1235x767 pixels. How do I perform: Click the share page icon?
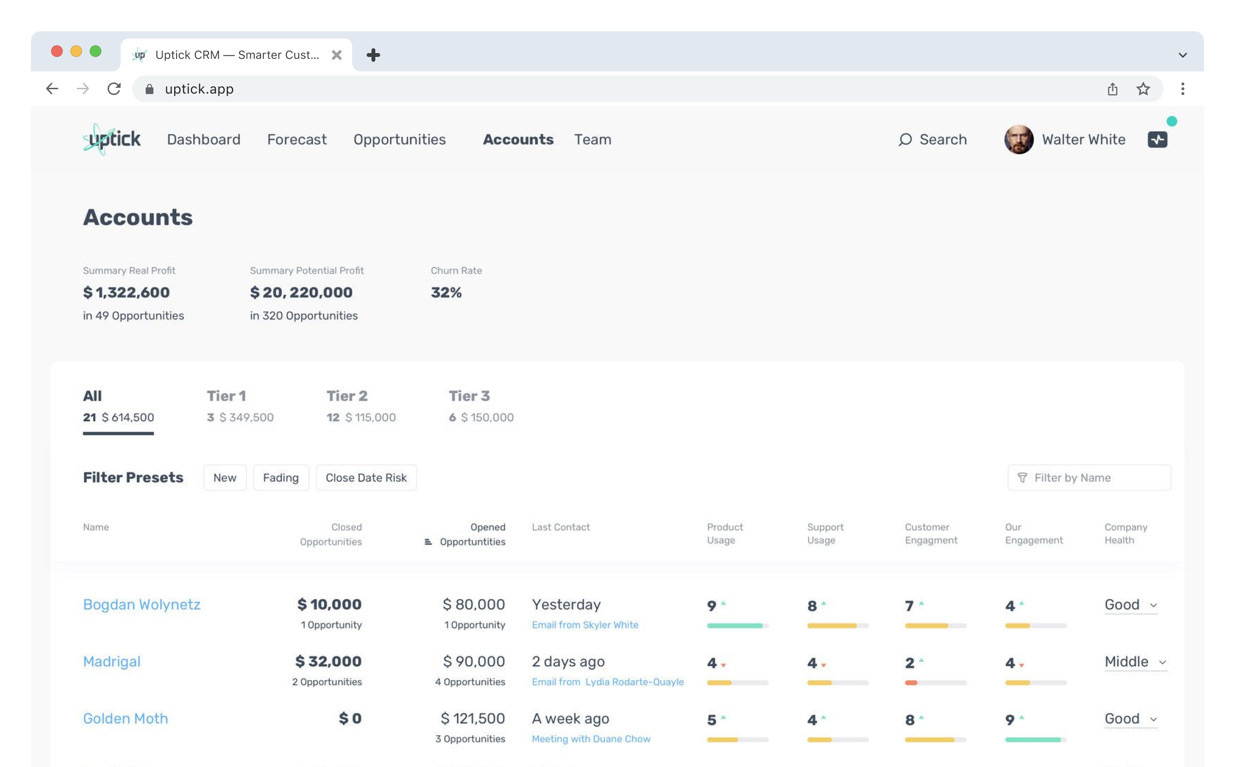point(1112,89)
